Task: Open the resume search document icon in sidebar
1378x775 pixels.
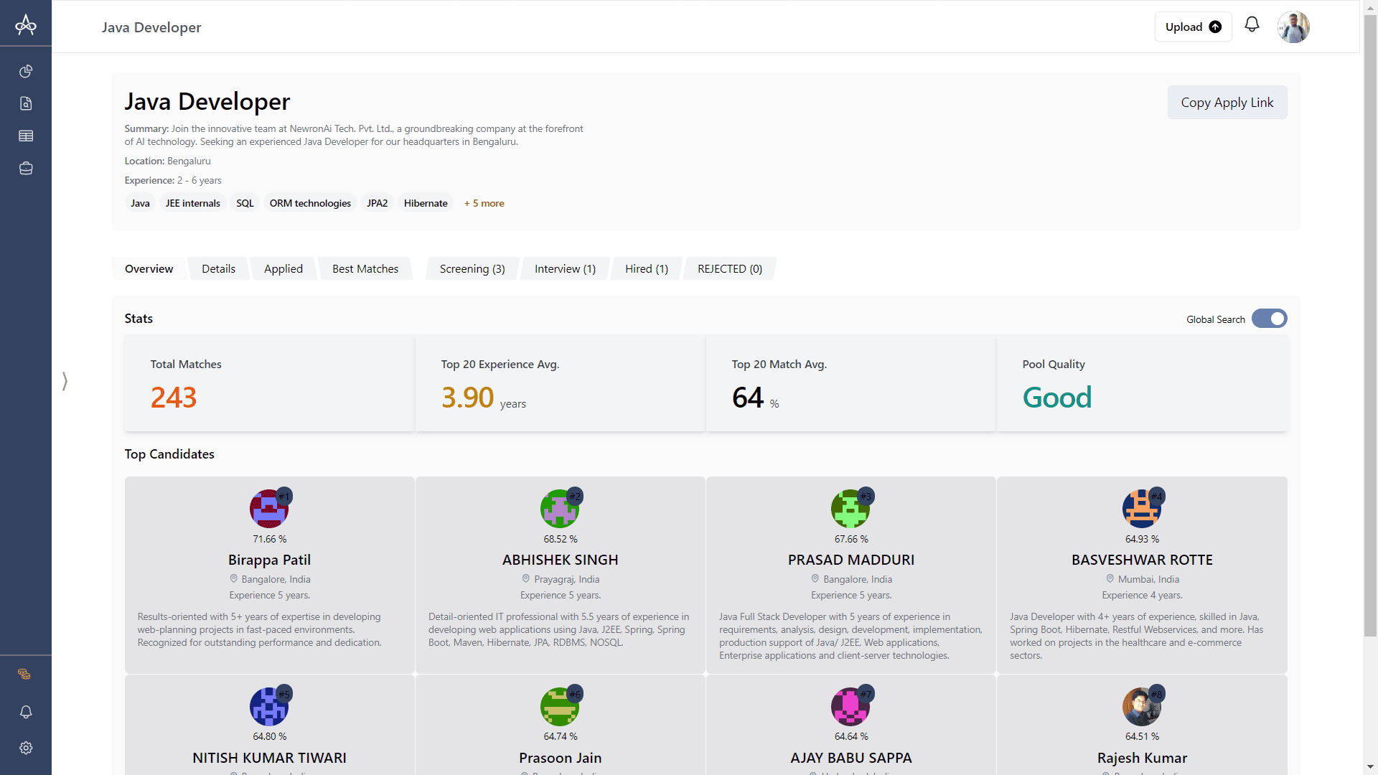Action: (x=26, y=103)
